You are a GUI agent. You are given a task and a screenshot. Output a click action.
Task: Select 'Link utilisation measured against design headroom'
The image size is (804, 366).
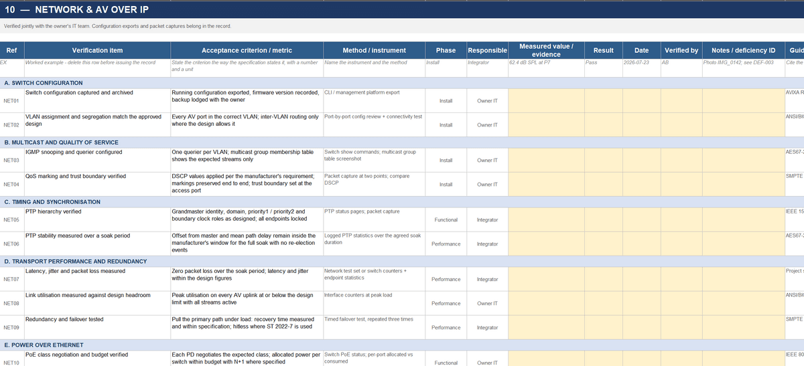[97, 303]
